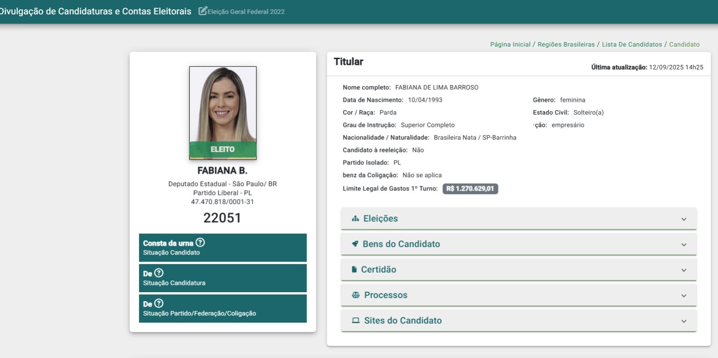Click the help icon next to Consta da urna
The width and height of the screenshot is (718, 358).
point(200,242)
